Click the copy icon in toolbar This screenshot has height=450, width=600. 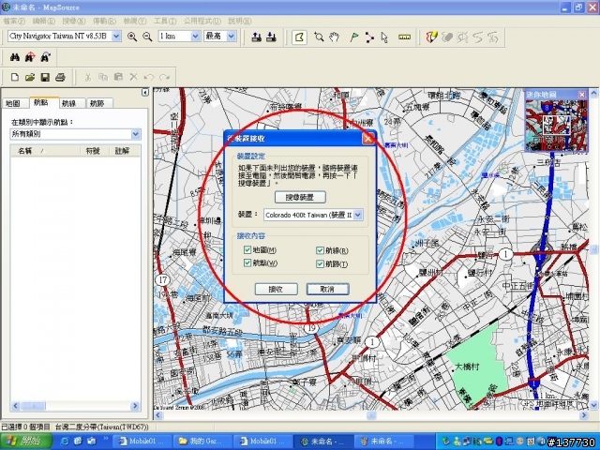tap(103, 77)
